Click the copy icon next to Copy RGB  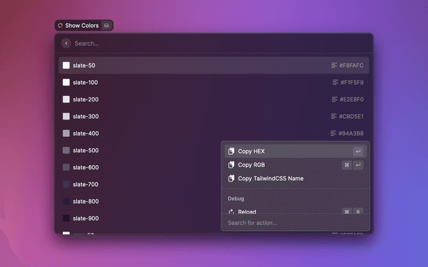pyautogui.click(x=231, y=165)
